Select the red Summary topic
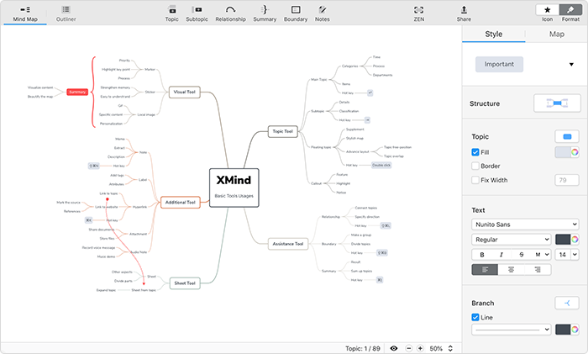Viewport: 588px width, 354px height. (x=77, y=92)
